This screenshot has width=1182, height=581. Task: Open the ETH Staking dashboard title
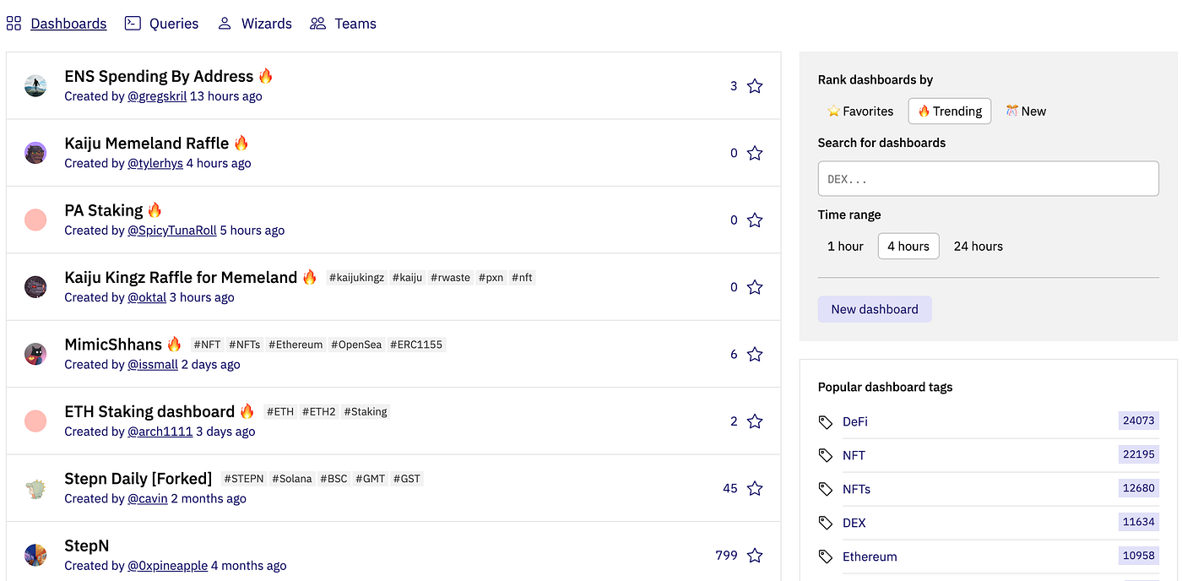pos(149,411)
